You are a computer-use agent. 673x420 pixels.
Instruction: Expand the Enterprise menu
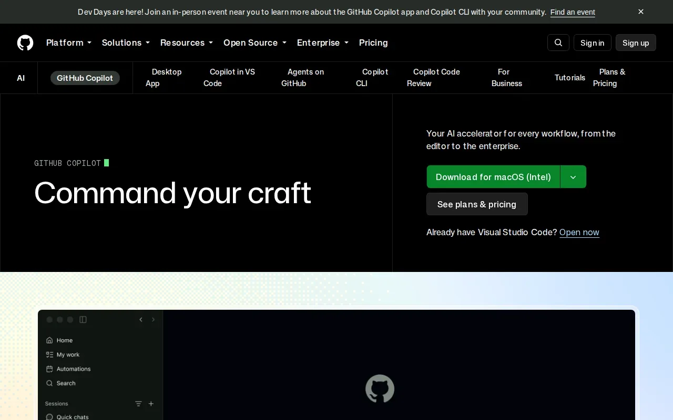pyautogui.click(x=323, y=43)
